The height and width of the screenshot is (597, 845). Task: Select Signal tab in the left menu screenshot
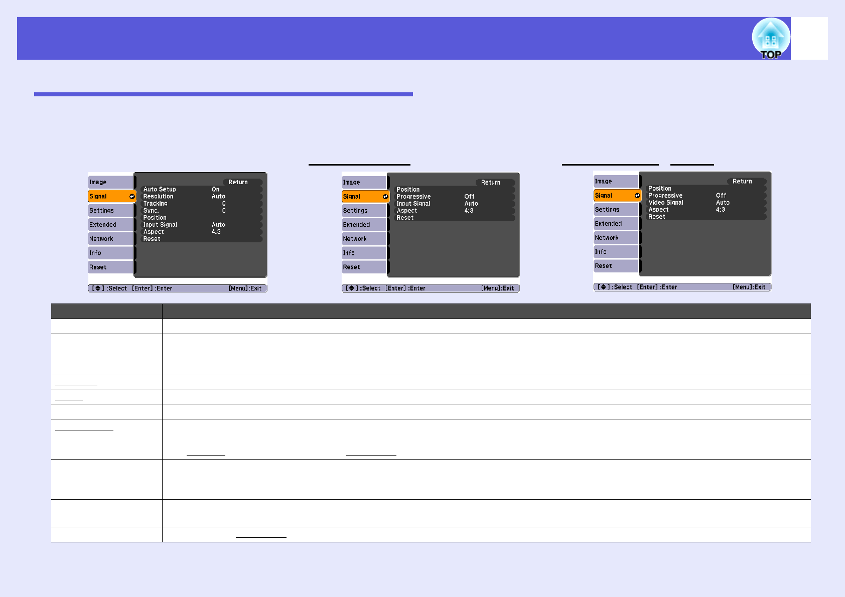(x=112, y=196)
